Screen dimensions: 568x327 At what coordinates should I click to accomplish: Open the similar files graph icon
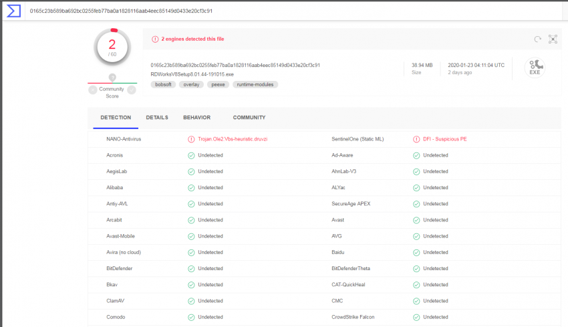(x=553, y=39)
